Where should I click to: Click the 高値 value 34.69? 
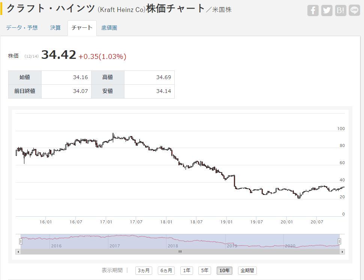(x=163, y=77)
